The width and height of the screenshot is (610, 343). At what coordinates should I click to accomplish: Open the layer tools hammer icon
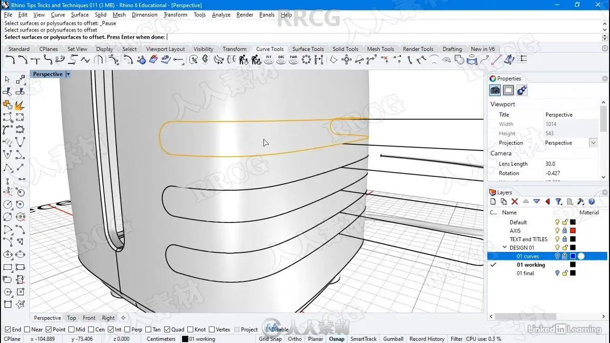pyautogui.click(x=580, y=202)
